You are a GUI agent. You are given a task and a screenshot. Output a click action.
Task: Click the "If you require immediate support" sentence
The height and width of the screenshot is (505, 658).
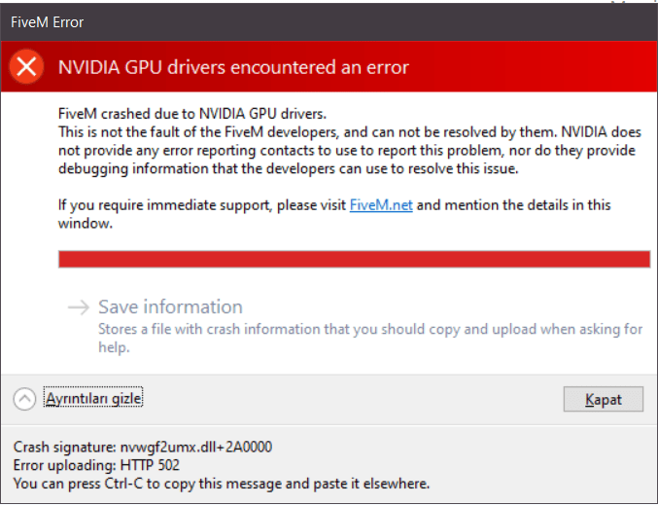[202, 205]
